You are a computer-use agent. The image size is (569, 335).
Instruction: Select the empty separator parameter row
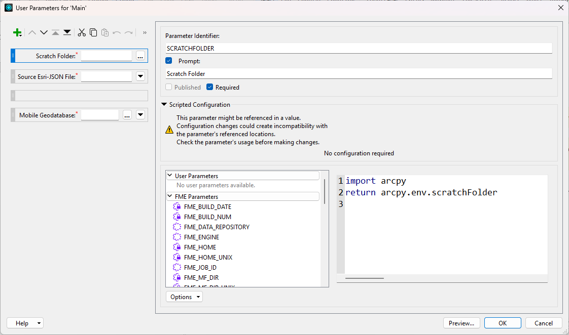point(80,96)
